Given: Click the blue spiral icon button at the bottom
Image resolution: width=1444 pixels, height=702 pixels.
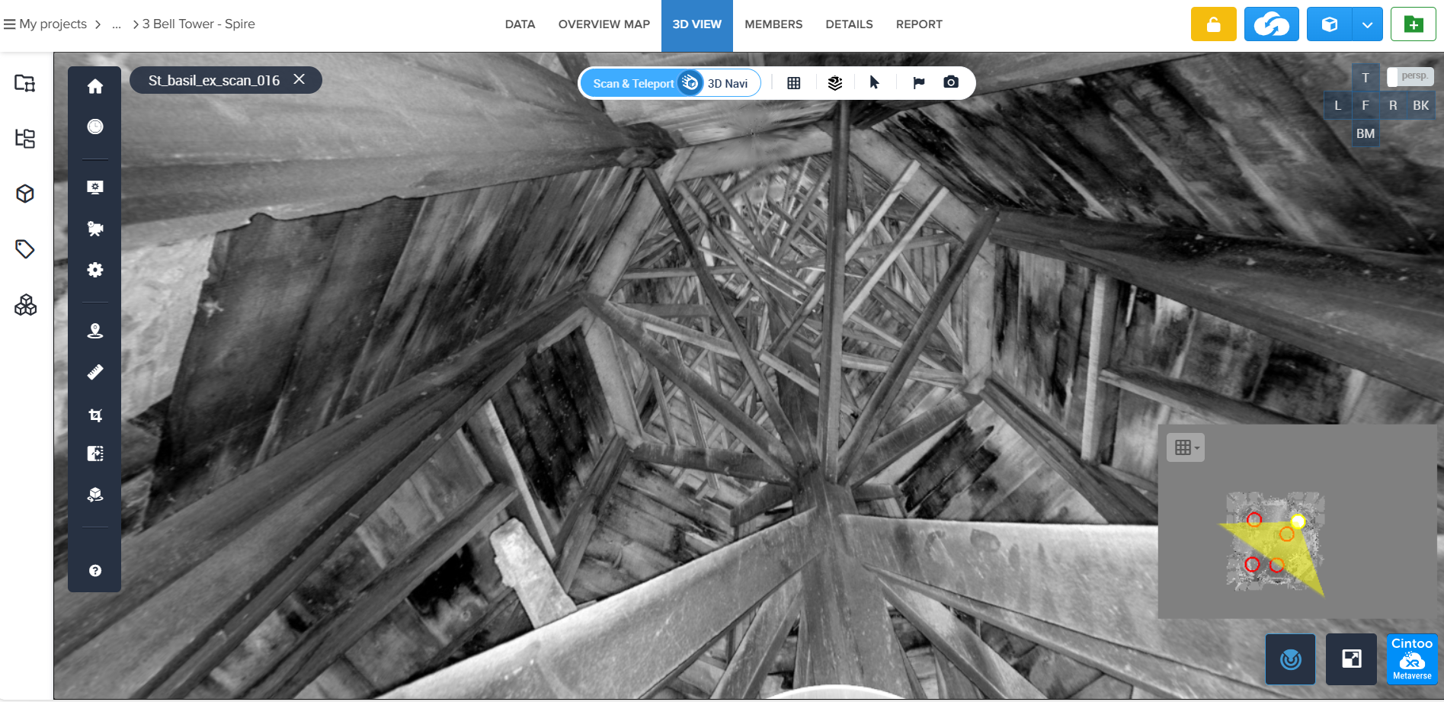Looking at the screenshot, I should [1291, 659].
